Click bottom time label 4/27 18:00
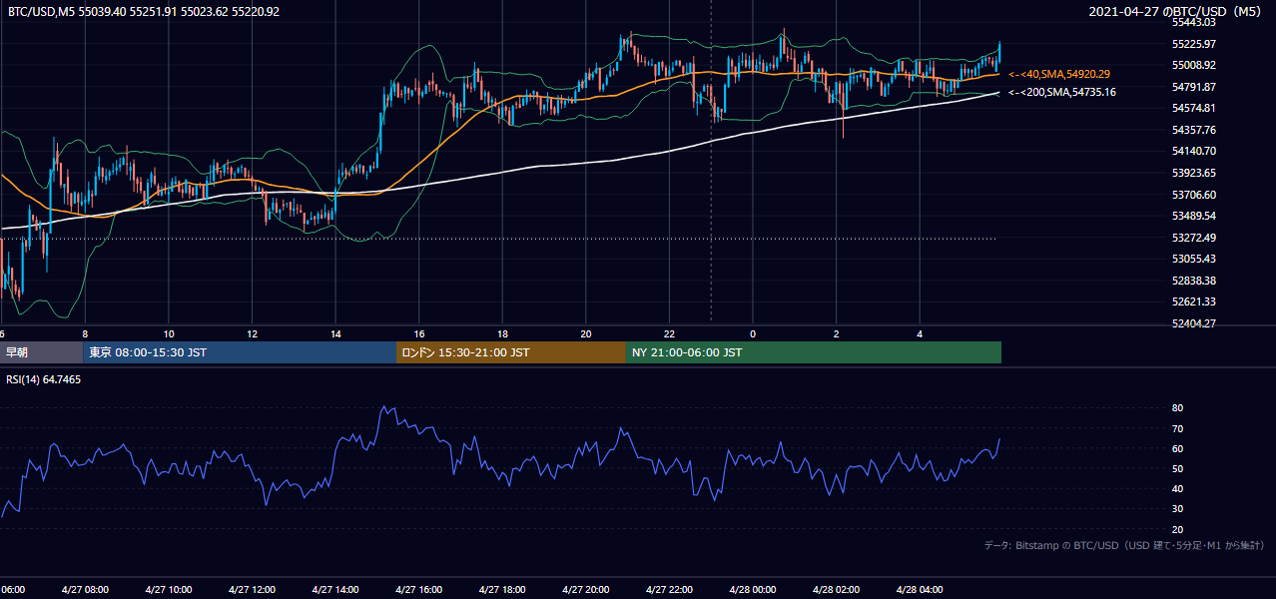Screen dimensions: 1276x599 point(502,589)
